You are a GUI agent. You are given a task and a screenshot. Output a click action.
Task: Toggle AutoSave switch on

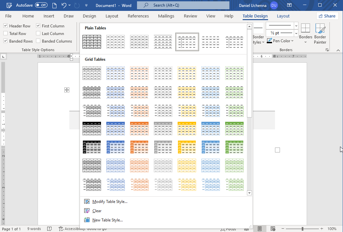(x=41, y=5)
